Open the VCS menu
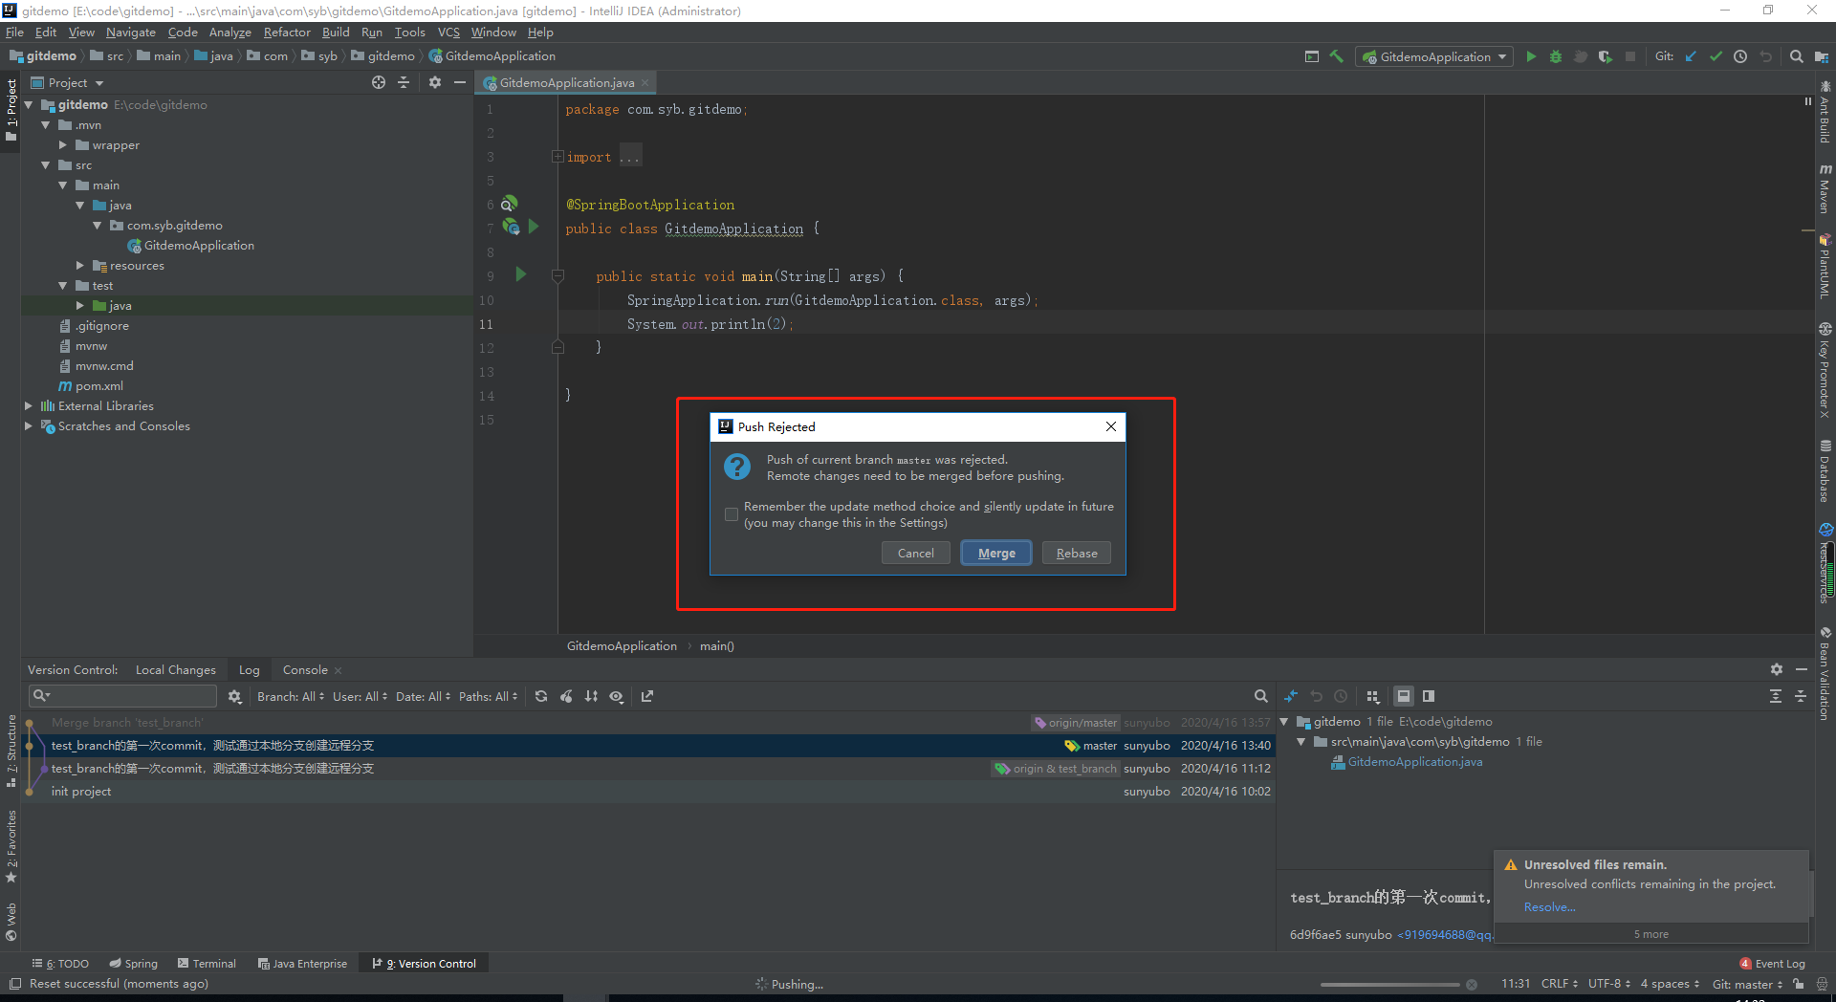This screenshot has width=1836, height=1002. (x=448, y=32)
